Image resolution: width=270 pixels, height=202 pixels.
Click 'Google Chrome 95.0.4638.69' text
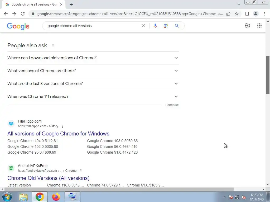click(x=32, y=152)
